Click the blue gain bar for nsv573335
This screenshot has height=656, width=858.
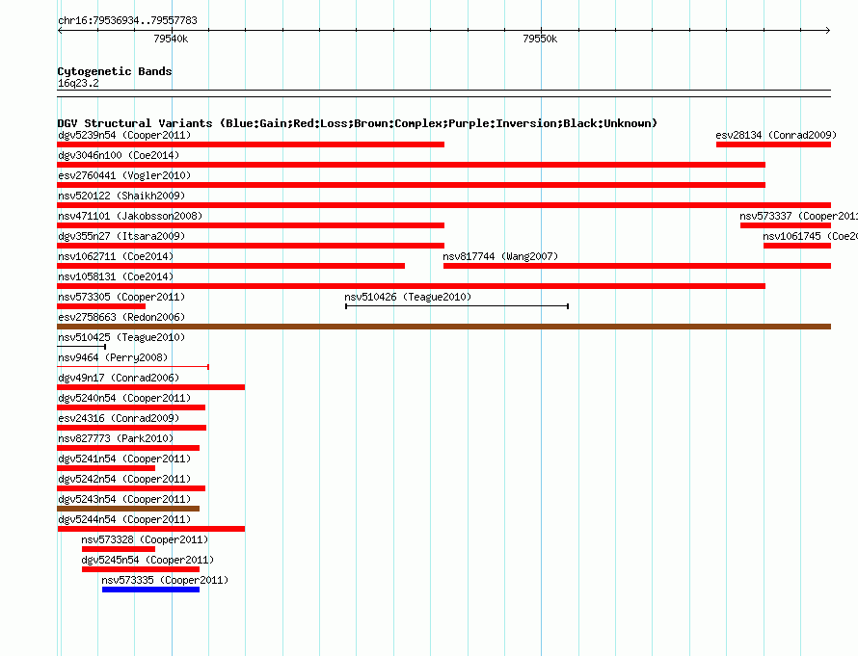[x=150, y=590]
